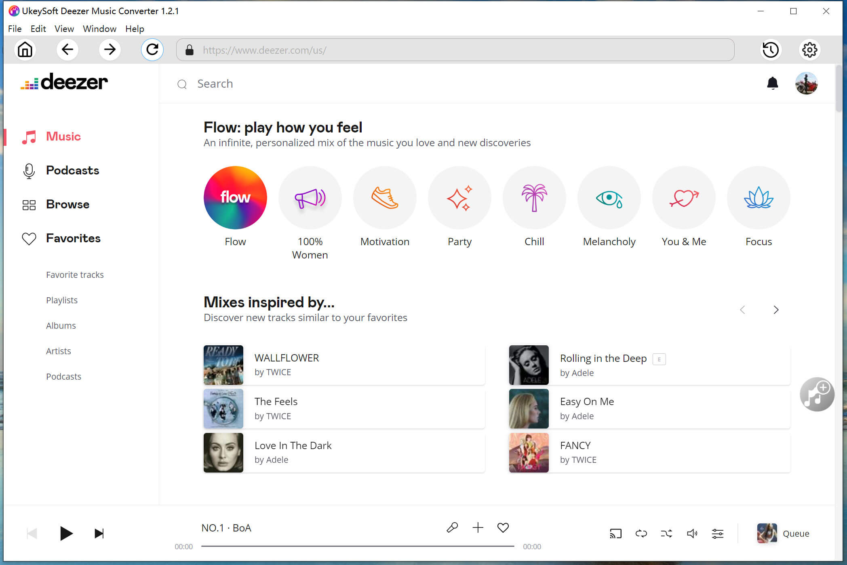
Task: Click the Playlists sidebar link
Action: (63, 300)
